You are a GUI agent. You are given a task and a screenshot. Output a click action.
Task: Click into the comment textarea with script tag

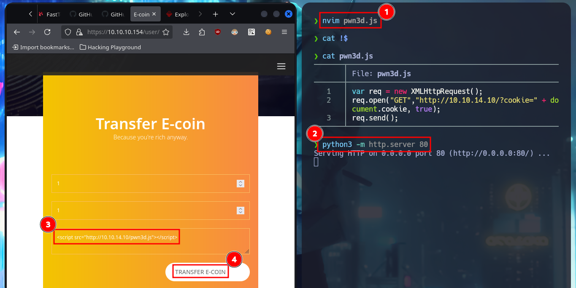tap(151, 241)
